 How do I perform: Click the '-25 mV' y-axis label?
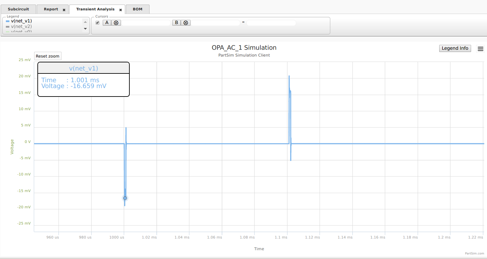[x=24, y=224]
